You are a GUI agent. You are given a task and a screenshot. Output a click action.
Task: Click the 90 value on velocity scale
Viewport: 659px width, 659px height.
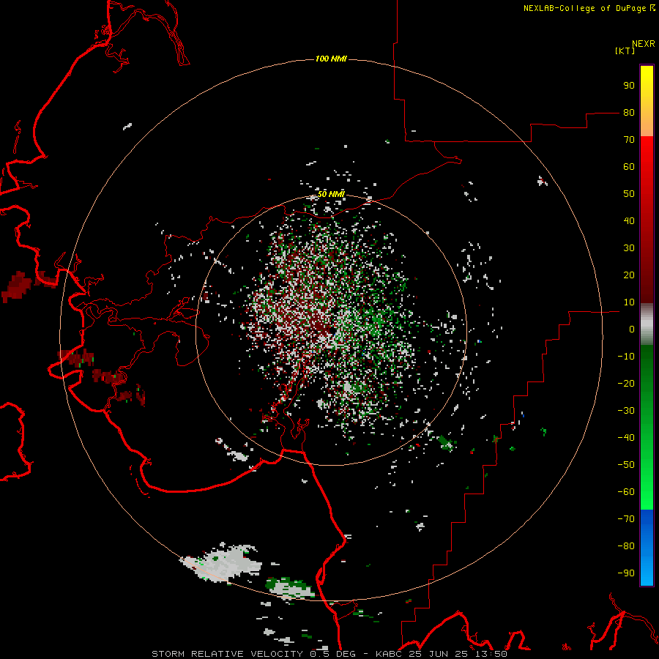629,86
